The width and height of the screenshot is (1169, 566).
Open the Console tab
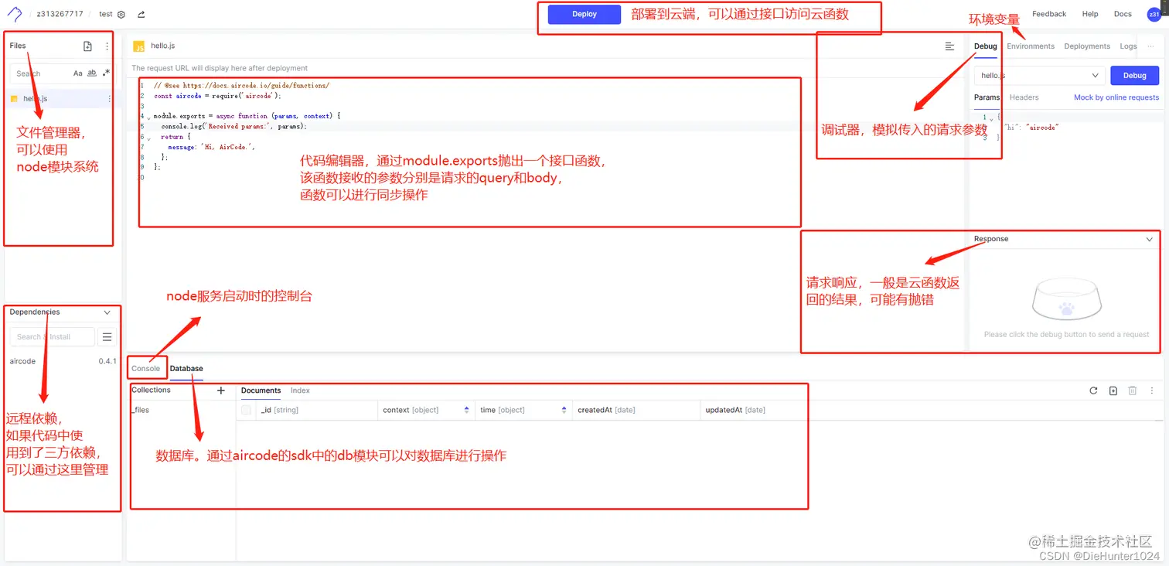click(145, 369)
